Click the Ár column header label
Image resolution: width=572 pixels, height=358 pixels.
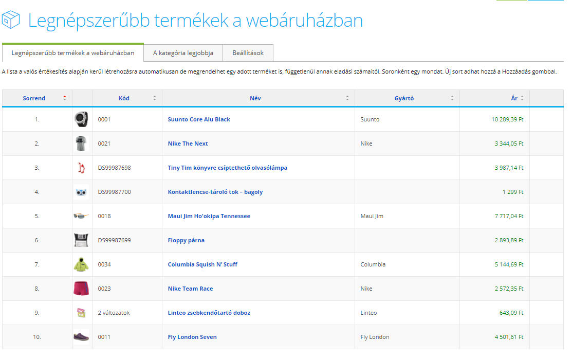514,98
